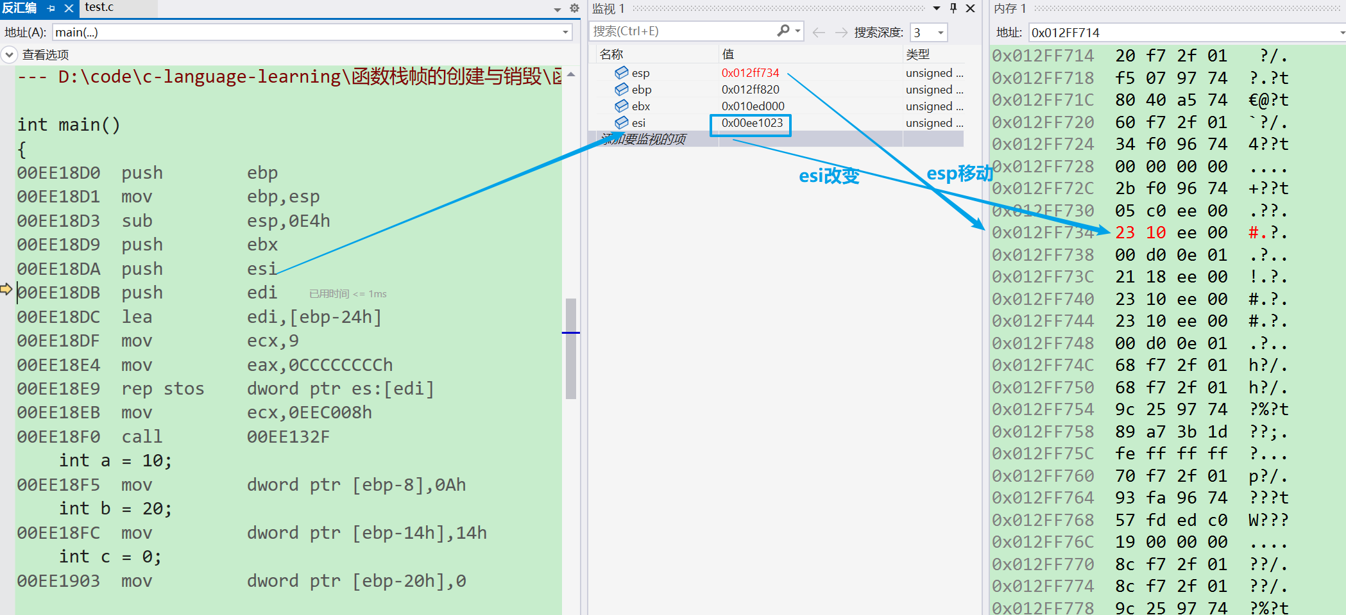Open the 地址(A) main(...) address combo box
Viewport: 1346px width, 615px height.
click(x=312, y=32)
